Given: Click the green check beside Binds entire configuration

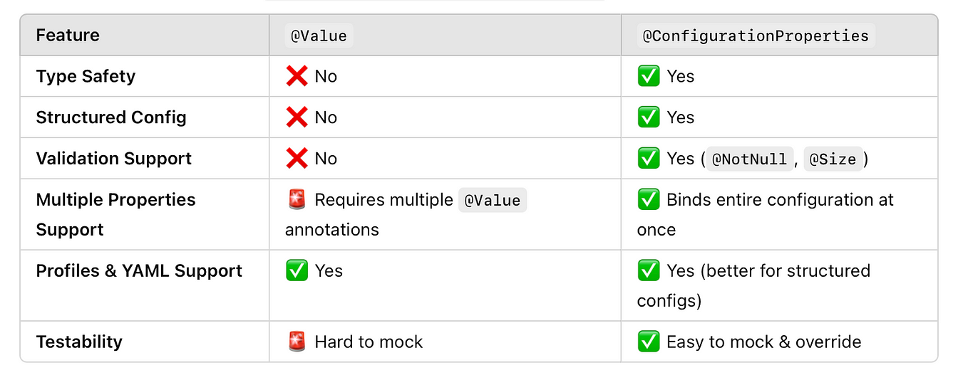Looking at the screenshot, I should [x=649, y=200].
